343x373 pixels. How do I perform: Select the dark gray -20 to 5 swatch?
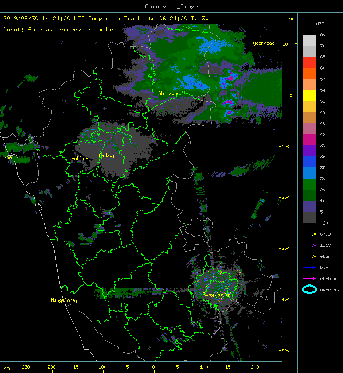click(x=309, y=218)
